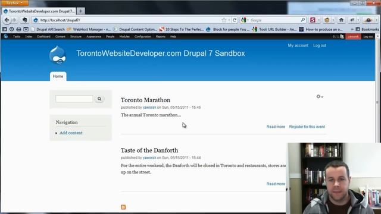Click the site search text field
381x214 pixels.
click(x=74, y=99)
